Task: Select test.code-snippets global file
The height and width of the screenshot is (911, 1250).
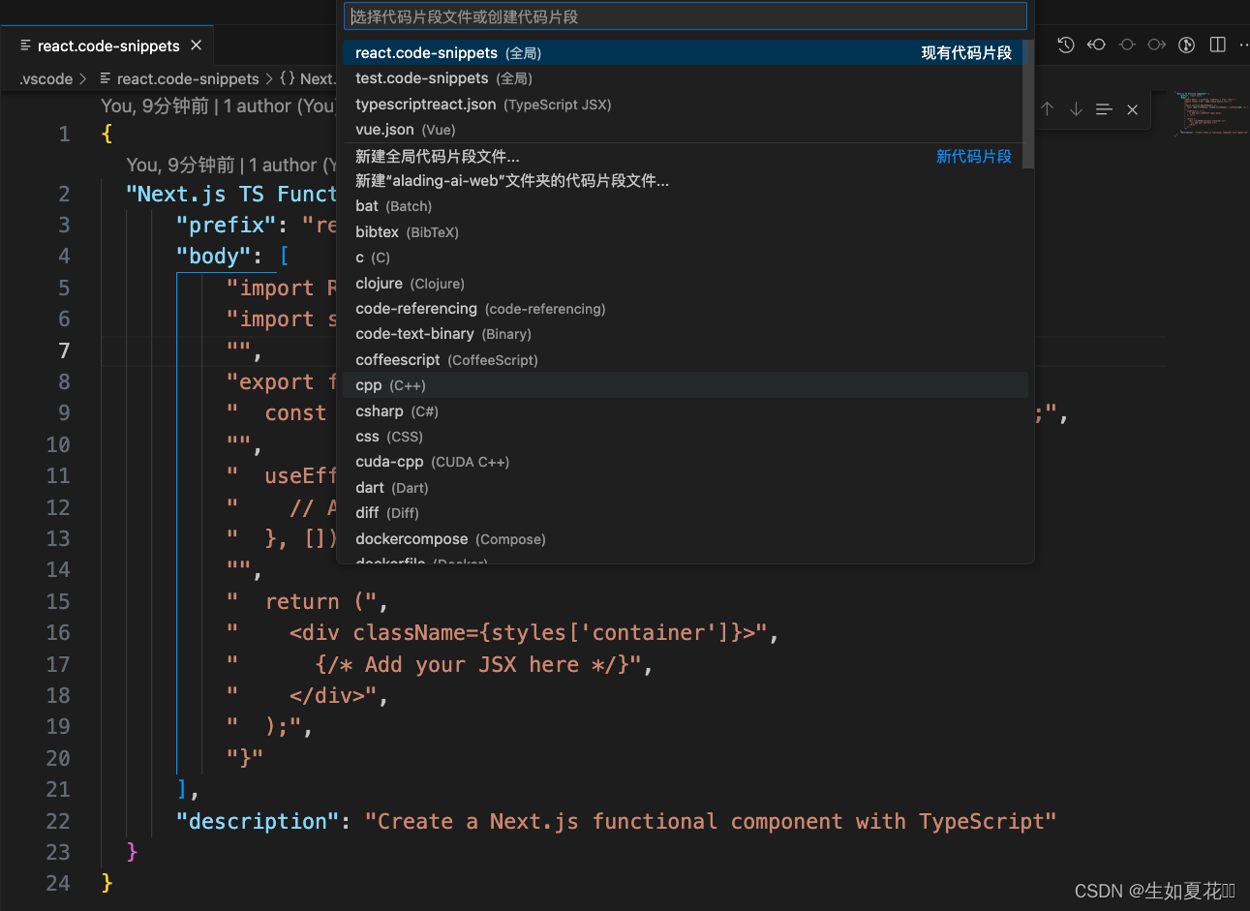Action: point(682,78)
